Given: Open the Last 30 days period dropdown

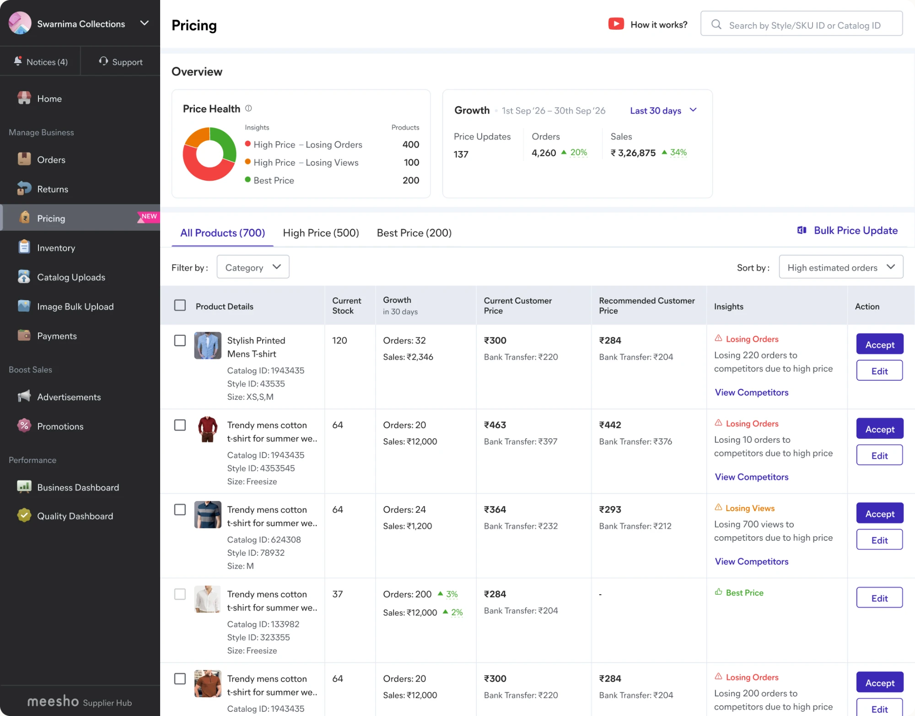Looking at the screenshot, I should tap(663, 111).
